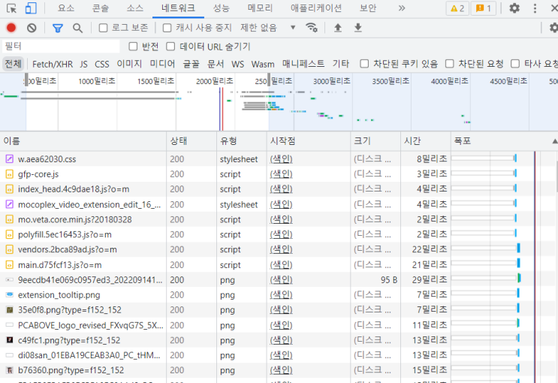Filter by 매니페스트 requests
This screenshot has height=383, width=558.
[303, 64]
